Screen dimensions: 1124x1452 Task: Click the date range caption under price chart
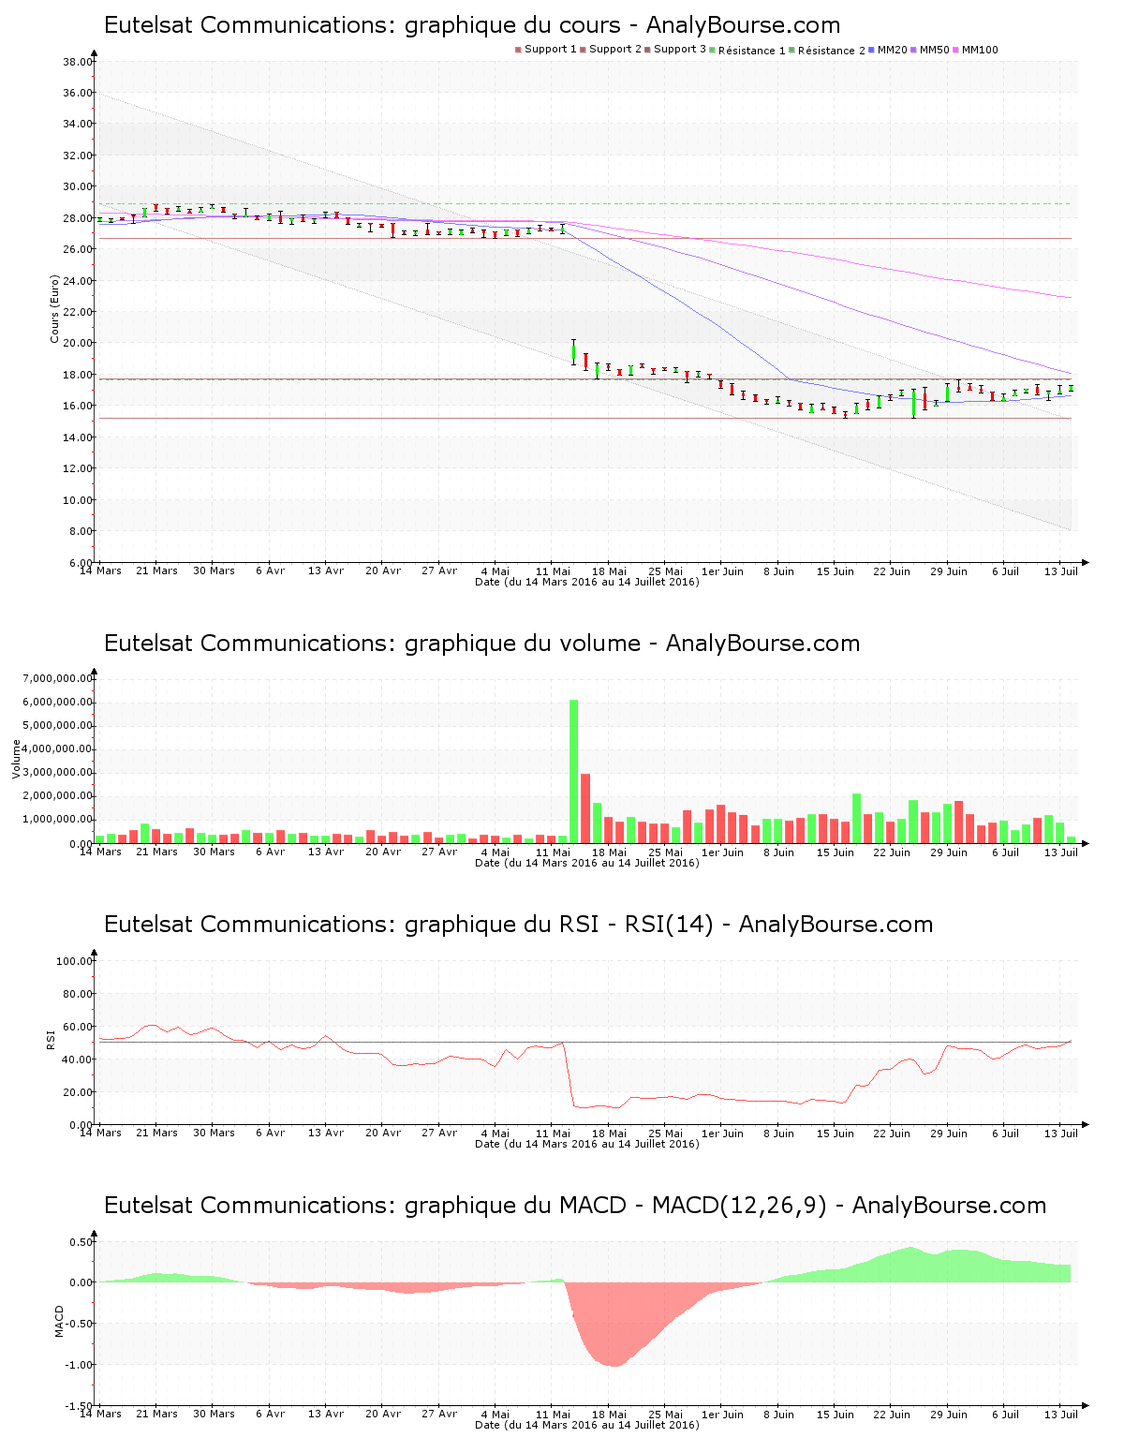tap(586, 582)
